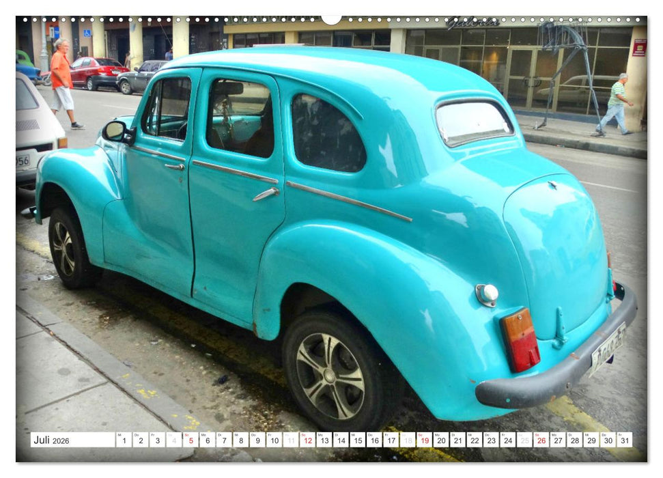
Task: Pick day 22 on the calendar row
Action: coord(474,440)
